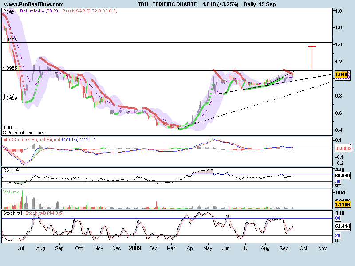Click the 2009 year label on time axis
Image resolution: width=355 pixels, height=266 pixels.
[135, 248]
